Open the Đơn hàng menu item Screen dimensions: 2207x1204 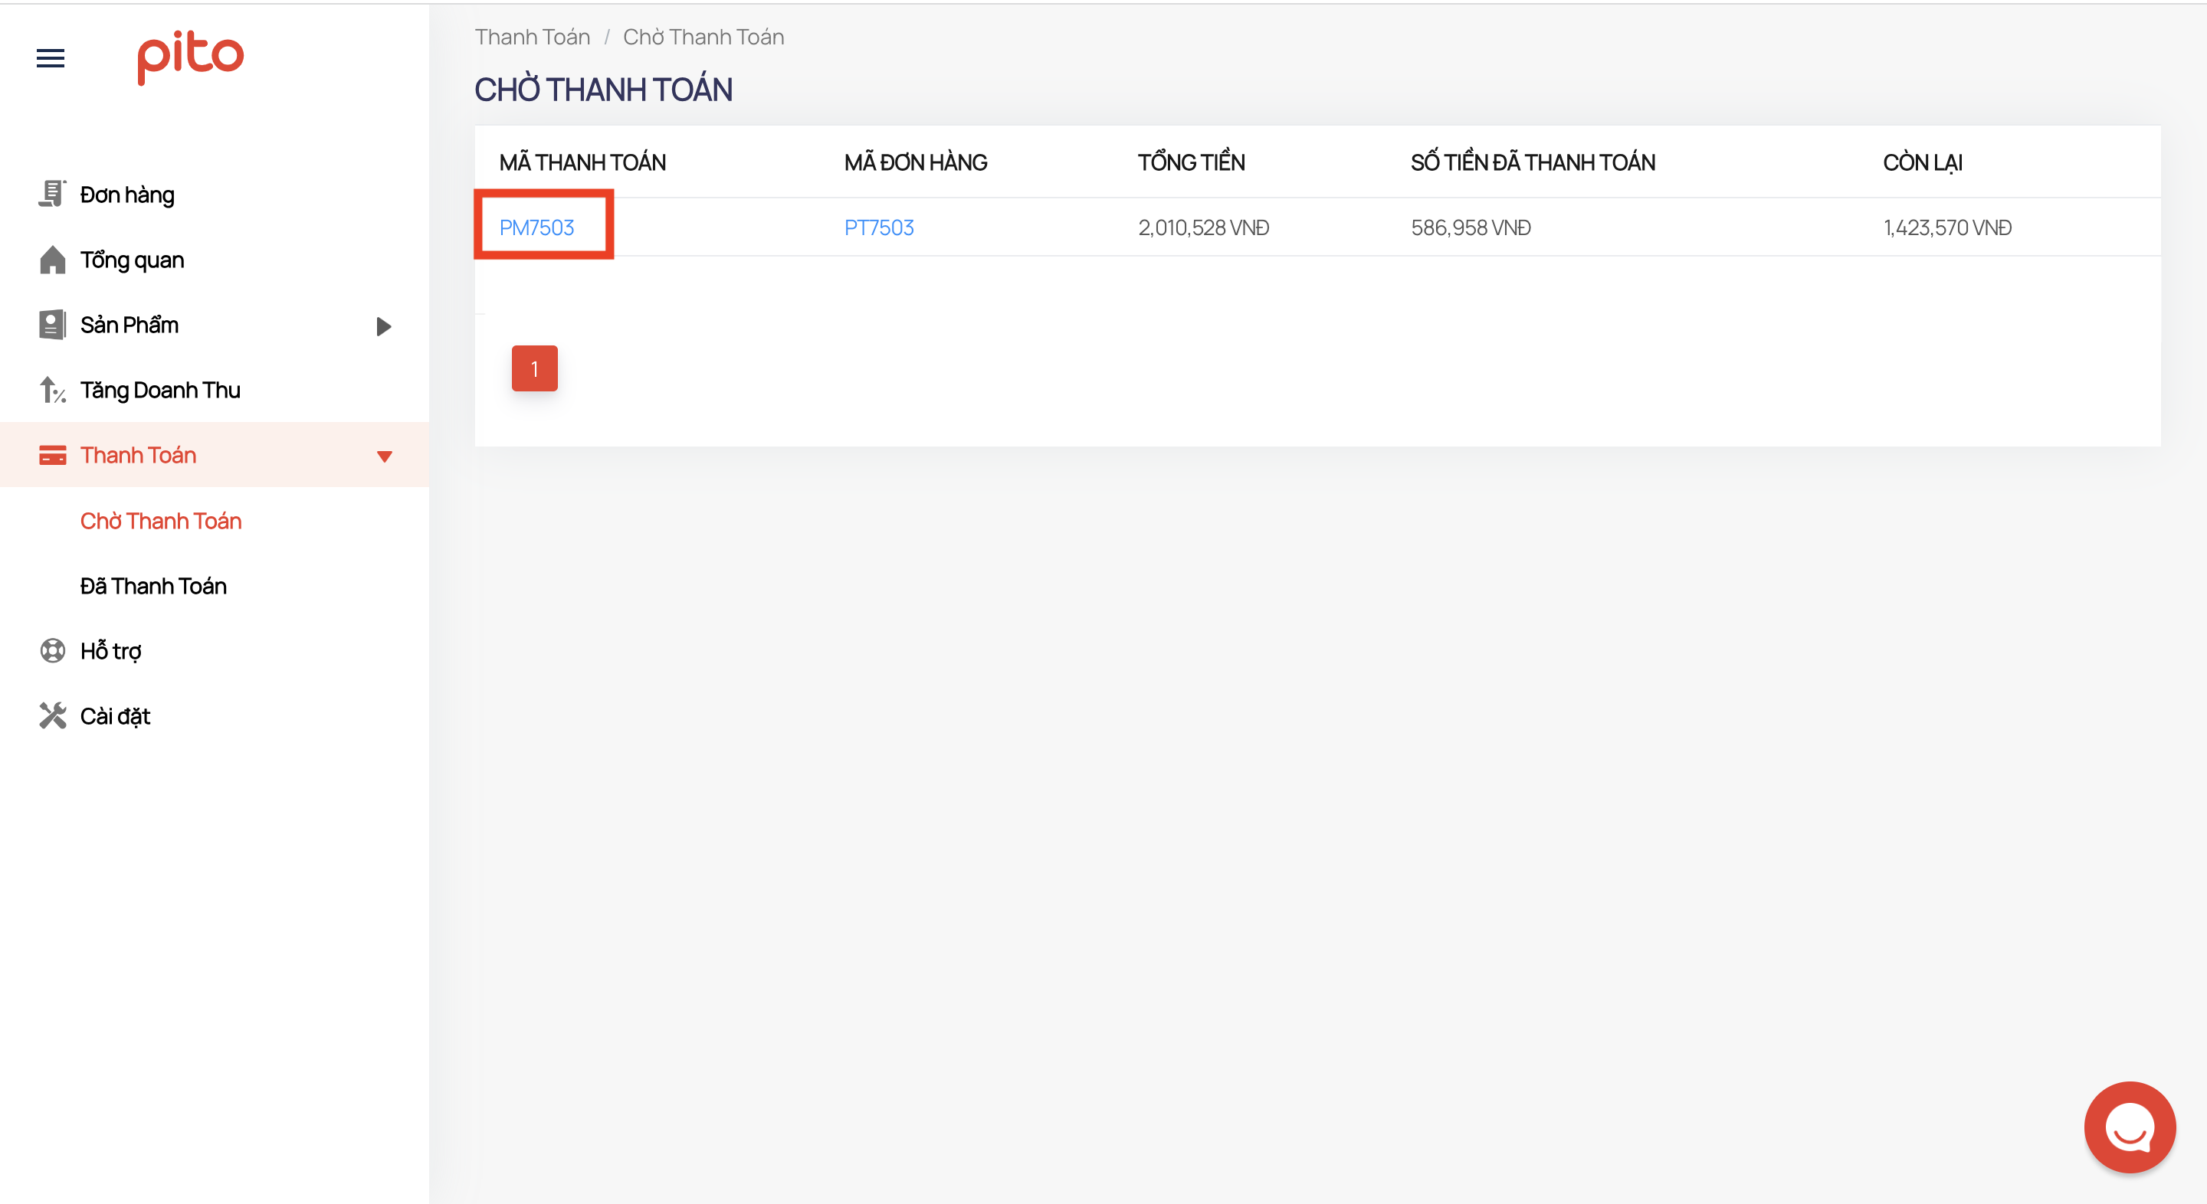tap(128, 195)
